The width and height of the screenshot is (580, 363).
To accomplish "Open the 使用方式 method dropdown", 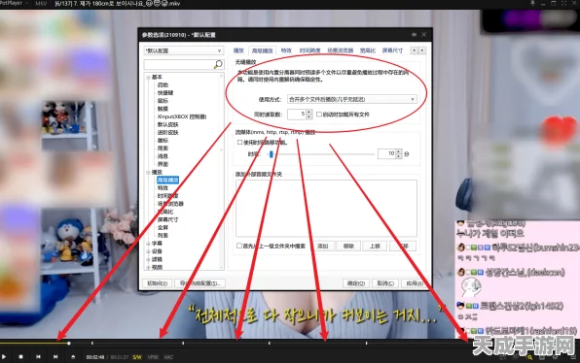I will 352,99.
